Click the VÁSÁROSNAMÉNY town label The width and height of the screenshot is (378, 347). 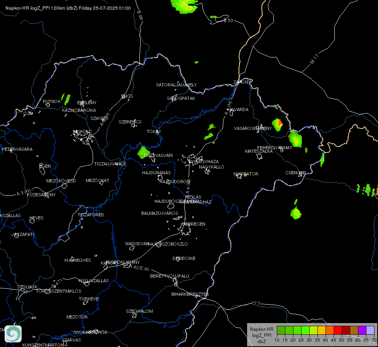(x=253, y=128)
